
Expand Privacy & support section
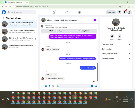click(x=116, y=58)
